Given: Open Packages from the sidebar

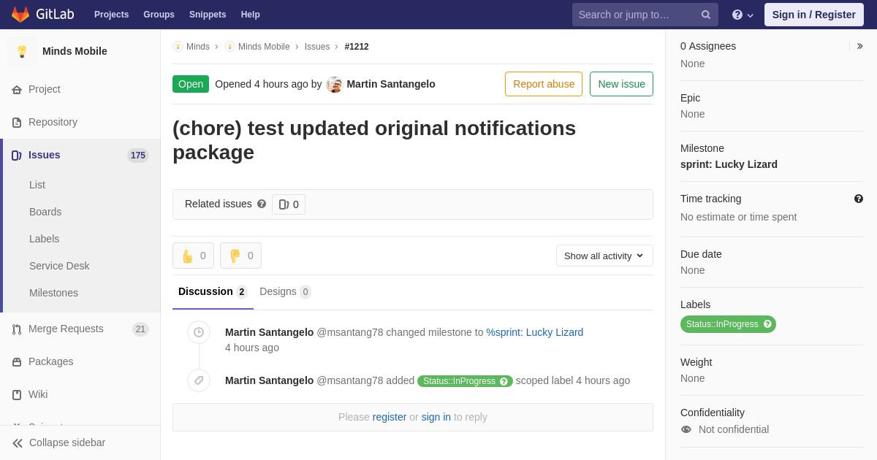Looking at the screenshot, I should (50, 361).
